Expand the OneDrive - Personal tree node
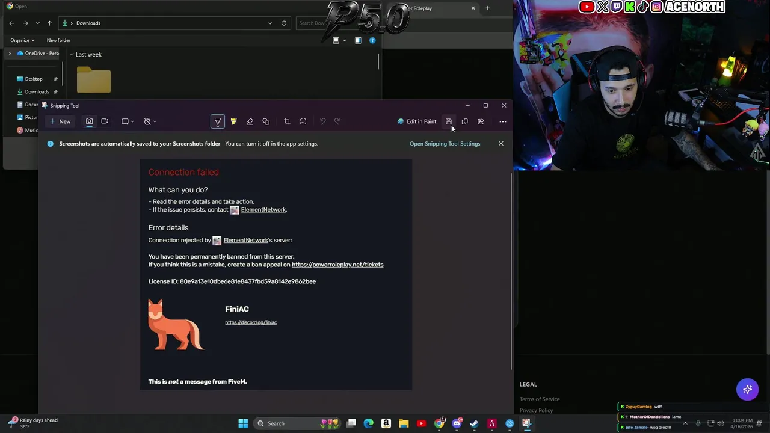This screenshot has height=433, width=770. click(x=10, y=54)
